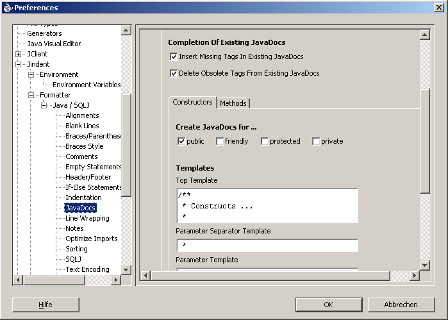The image size is (448, 320).
Task: Select the Constructors tab
Action: (x=192, y=103)
